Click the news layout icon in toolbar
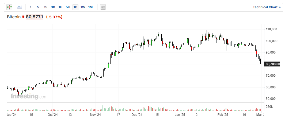This screenshot has width=285, height=119. coord(103,7)
